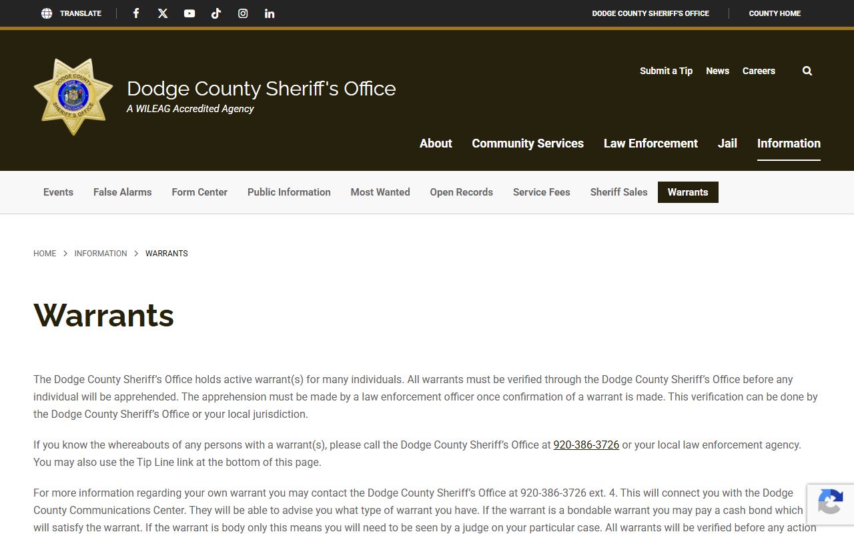Click the INFORMATION breadcrumb
The image size is (854, 534).
click(101, 254)
